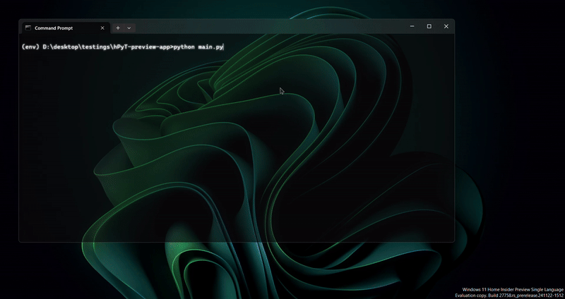This screenshot has height=299, width=565.
Task: Open a new terminal tab
Action: point(118,28)
